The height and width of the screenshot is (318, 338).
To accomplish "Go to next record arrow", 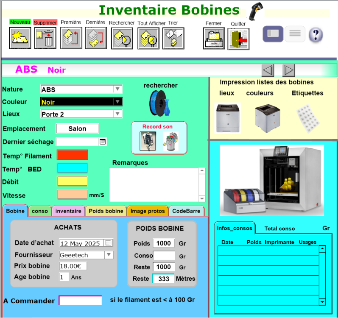I will click(x=289, y=70).
